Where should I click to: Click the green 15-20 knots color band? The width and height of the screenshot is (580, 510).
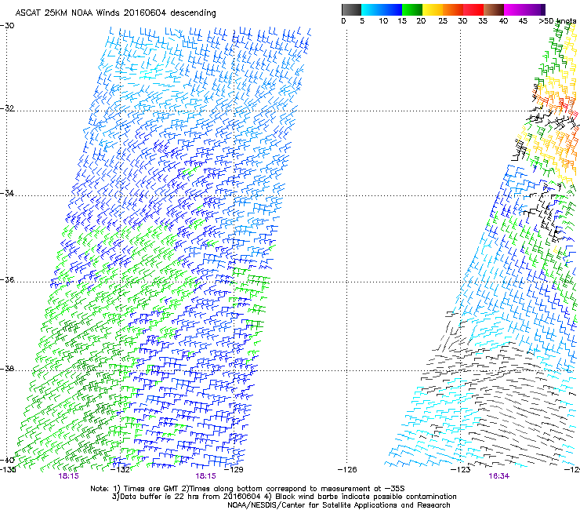click(412, 9)
